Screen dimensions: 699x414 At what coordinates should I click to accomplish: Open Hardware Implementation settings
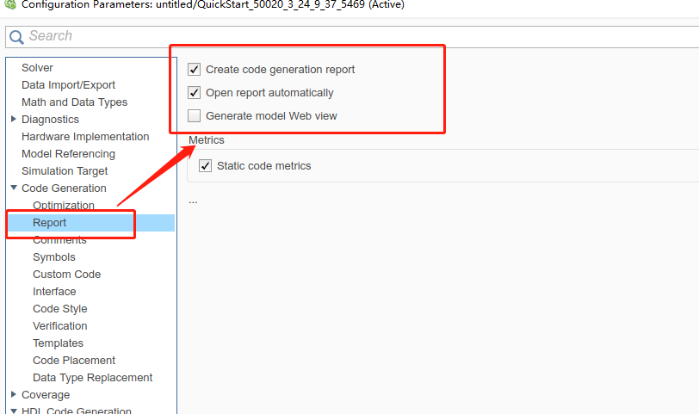point(85,136)
